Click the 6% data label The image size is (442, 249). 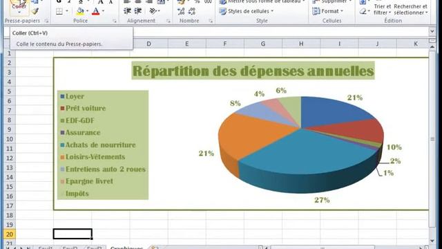281,91
